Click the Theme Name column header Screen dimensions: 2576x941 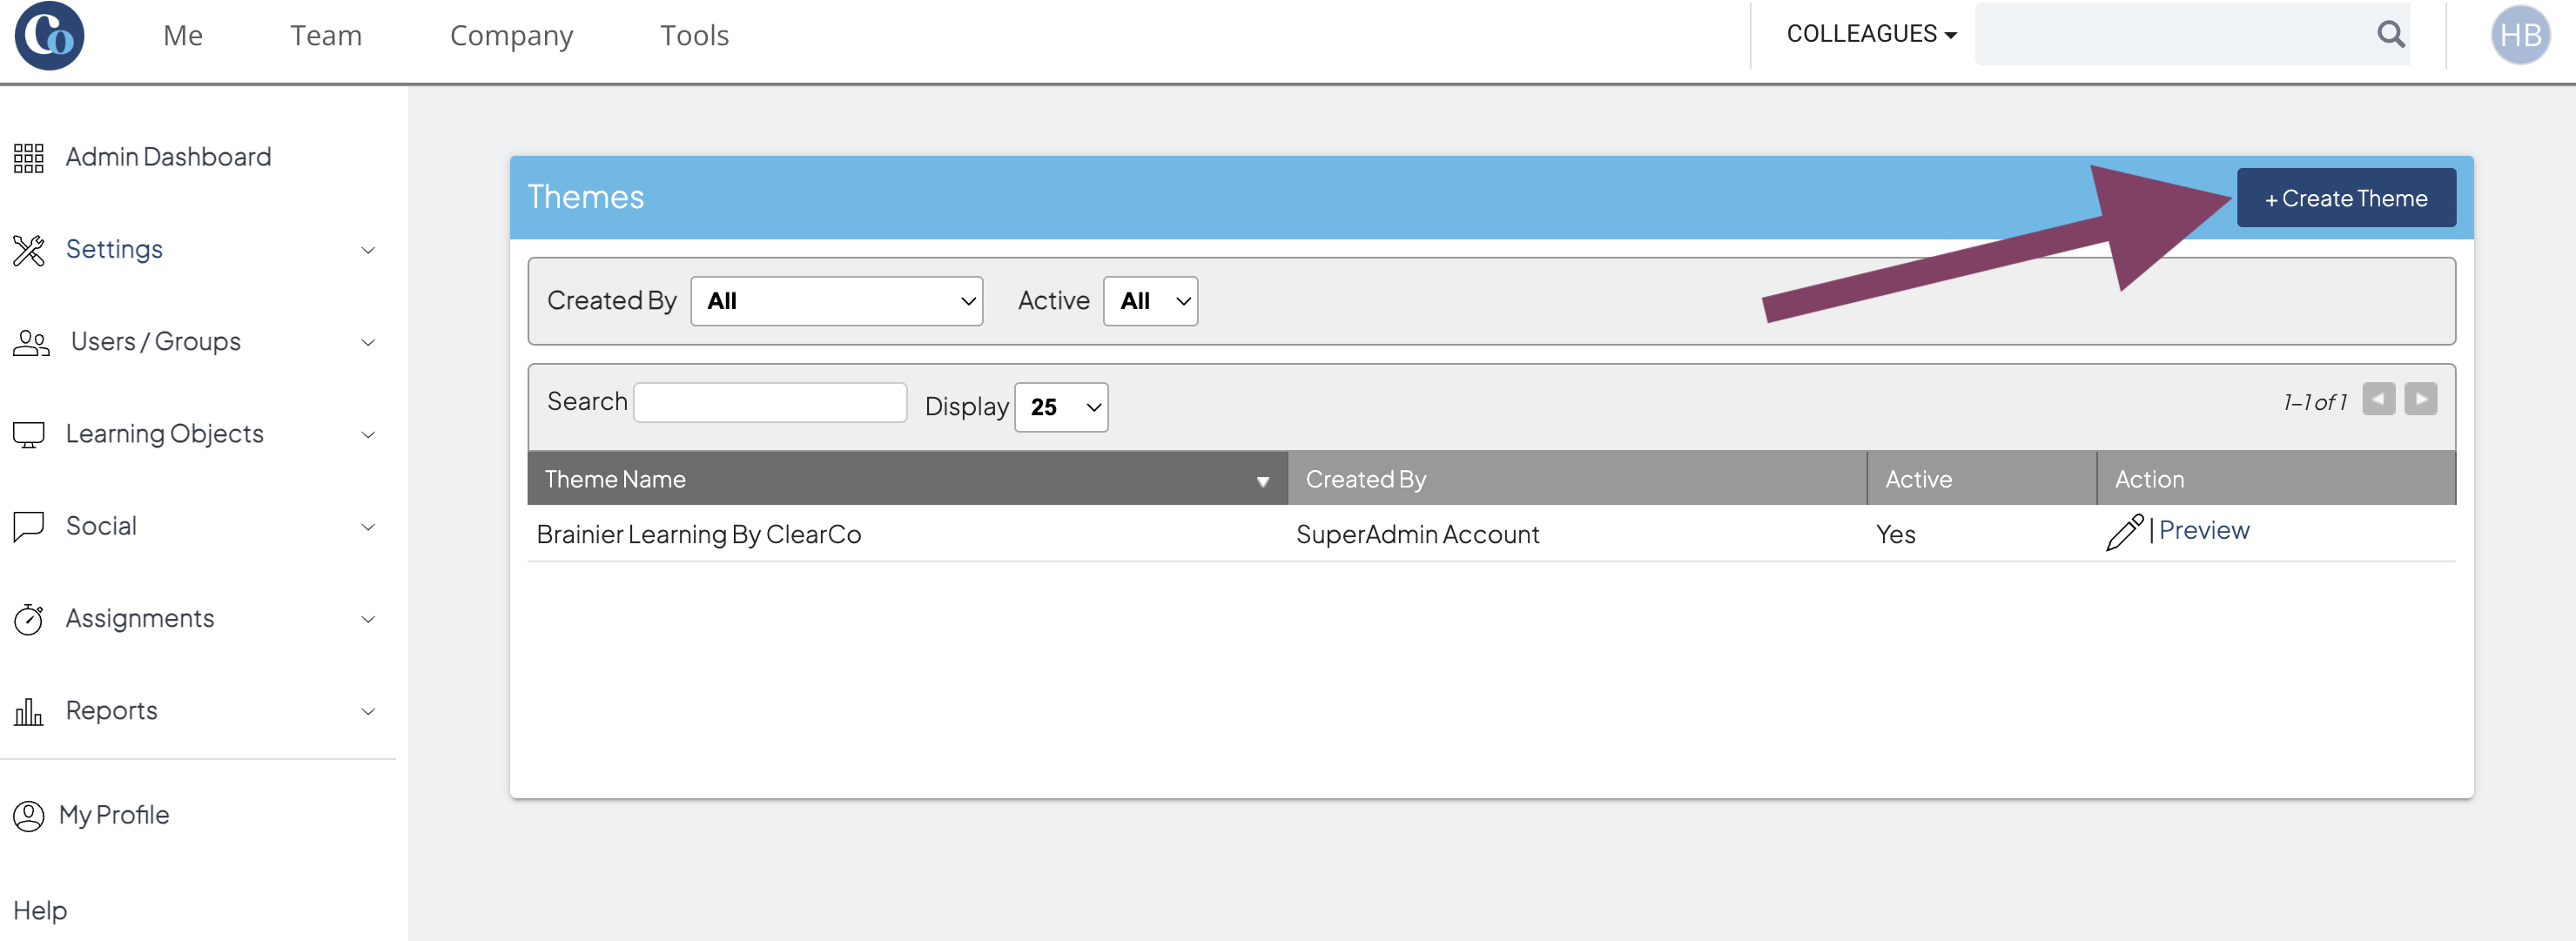click(x=907, y=479)
